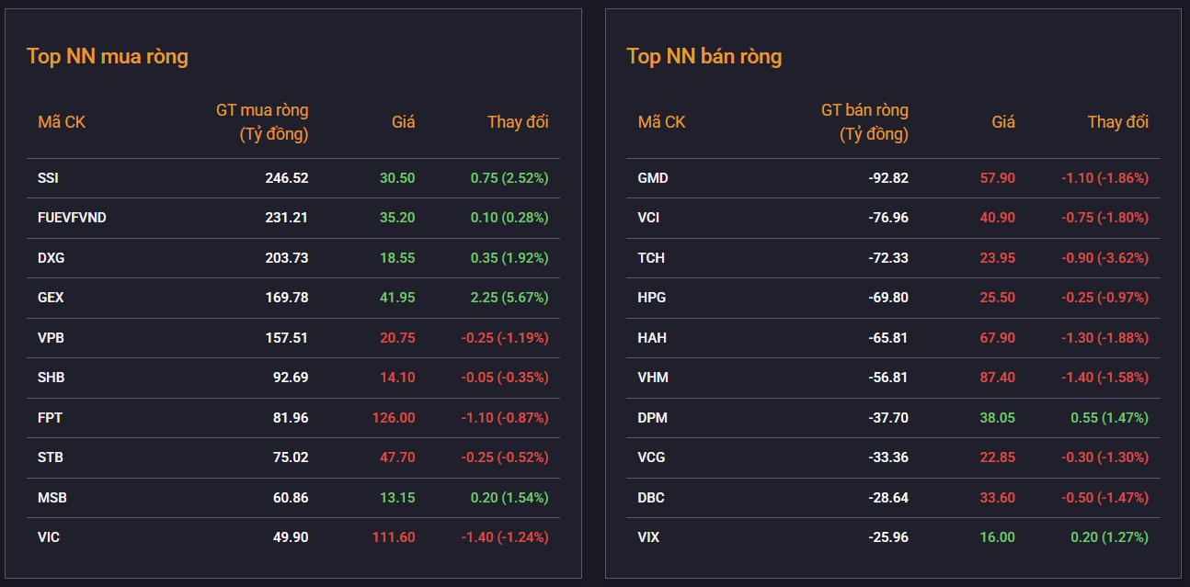Click the VIC stock code
1190x587 pixels.
pyautogui.click(x=49, y=537)
